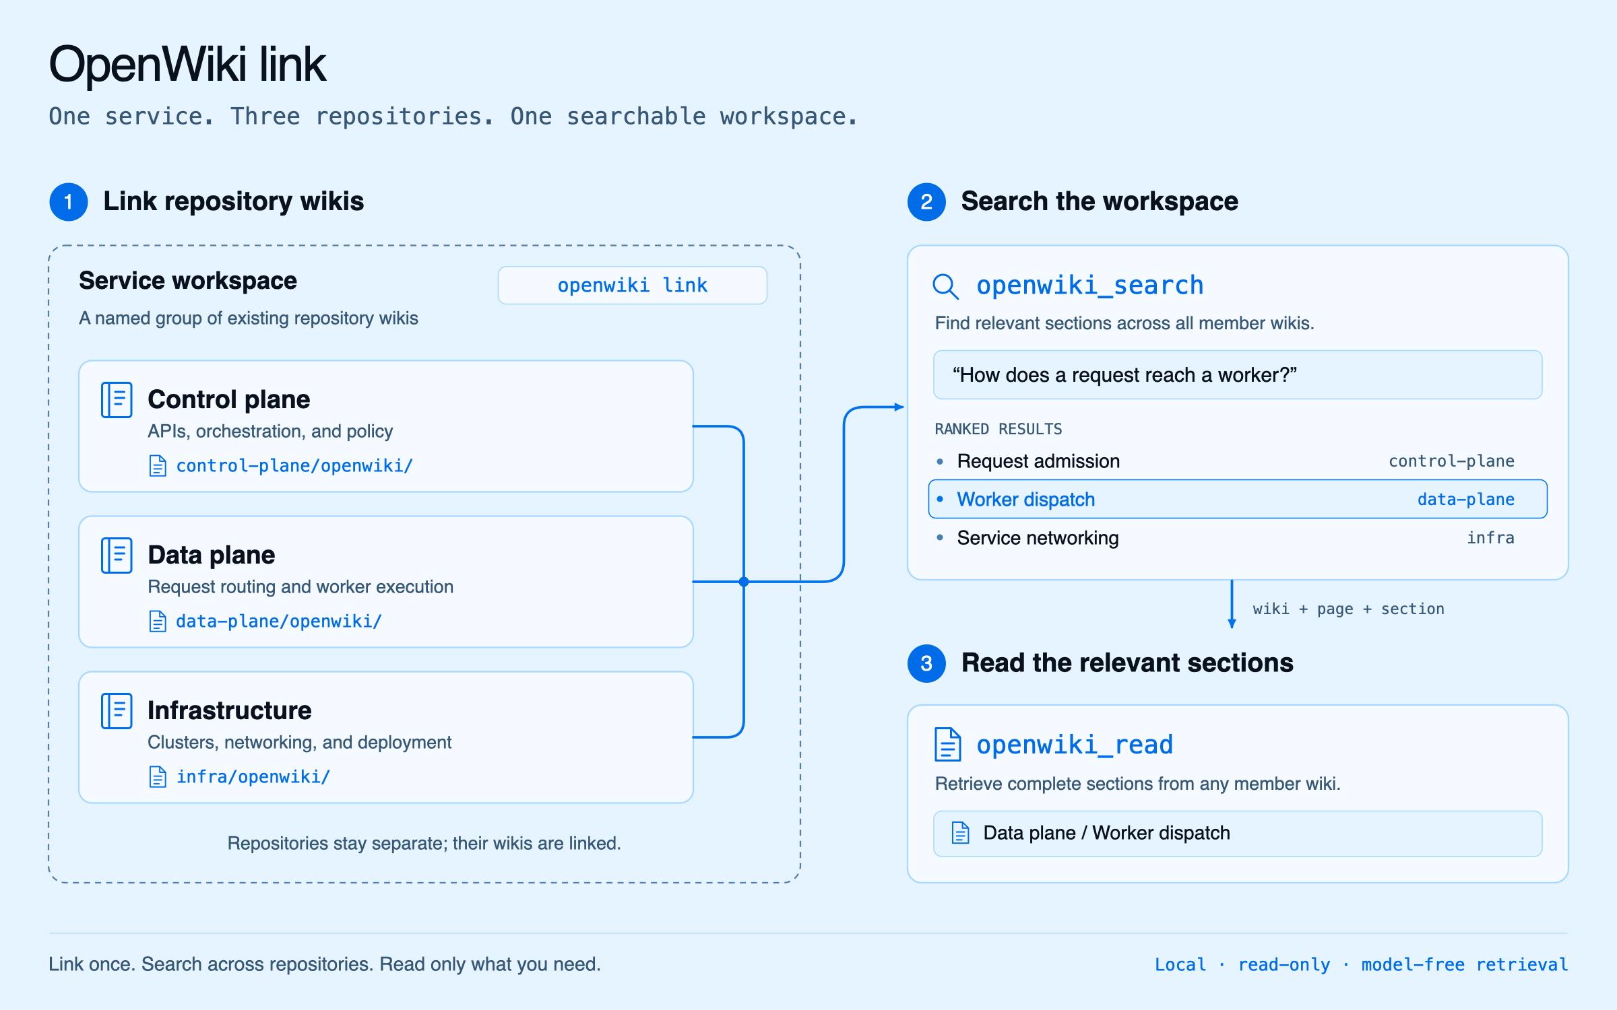The width and height of the screenshot is (1617, 1010).
Task: Select the Request admission result
Action: tap(1038, 461)
